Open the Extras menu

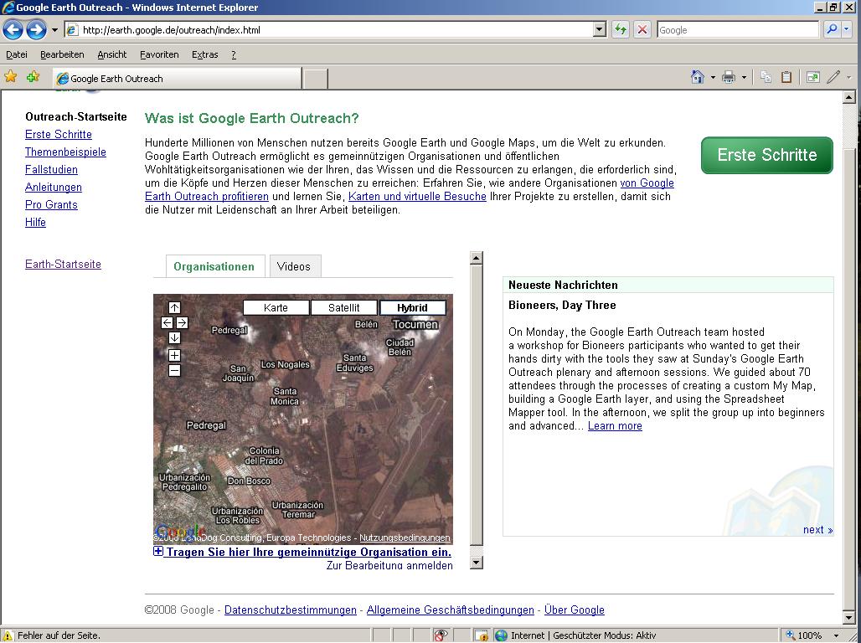205,54
